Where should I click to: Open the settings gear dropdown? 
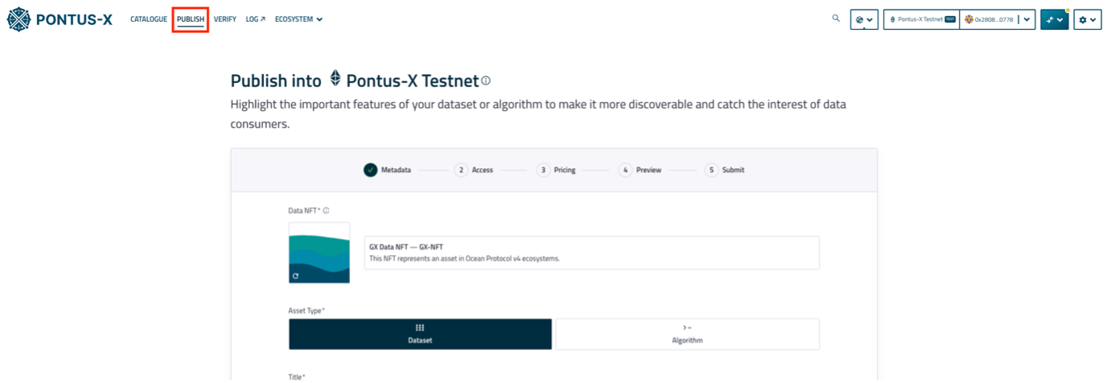[1088, 19]
